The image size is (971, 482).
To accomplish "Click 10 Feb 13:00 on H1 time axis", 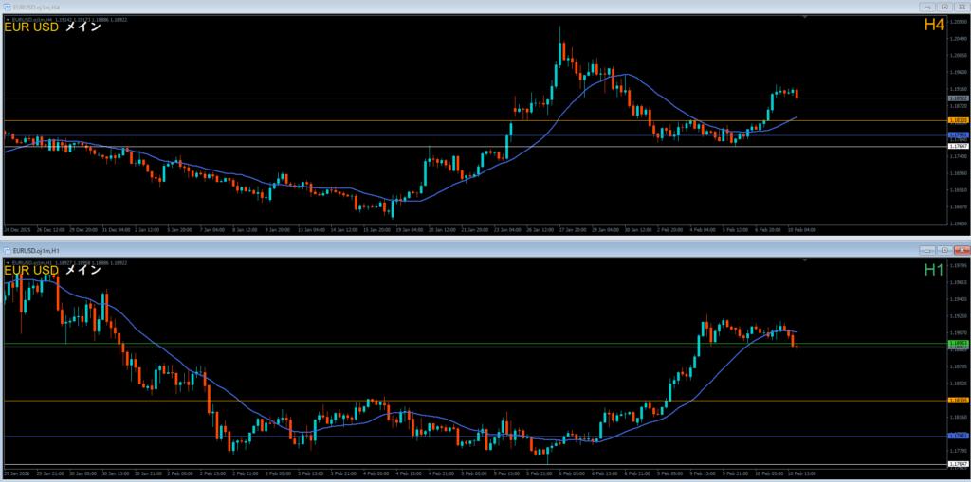I will click(x=802, y=473).
